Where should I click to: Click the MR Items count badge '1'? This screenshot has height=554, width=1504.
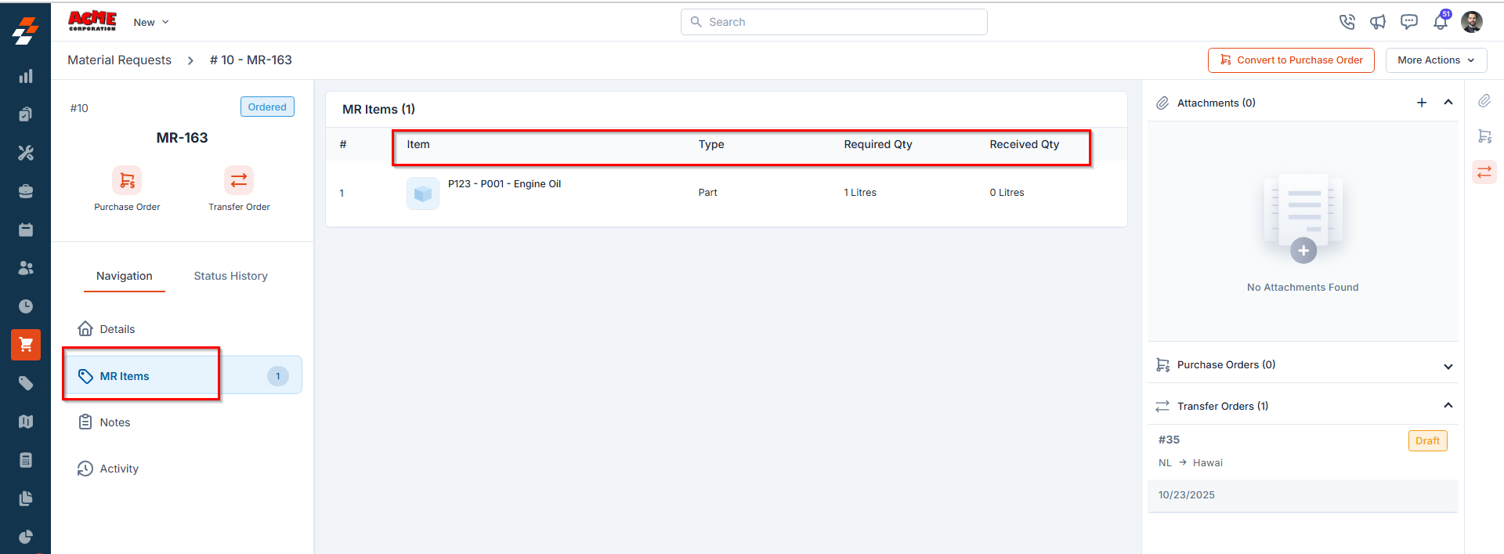coord(278,376)
